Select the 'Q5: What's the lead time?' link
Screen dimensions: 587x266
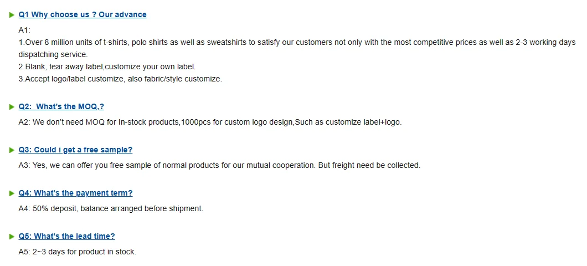click(x=67, y=236)
